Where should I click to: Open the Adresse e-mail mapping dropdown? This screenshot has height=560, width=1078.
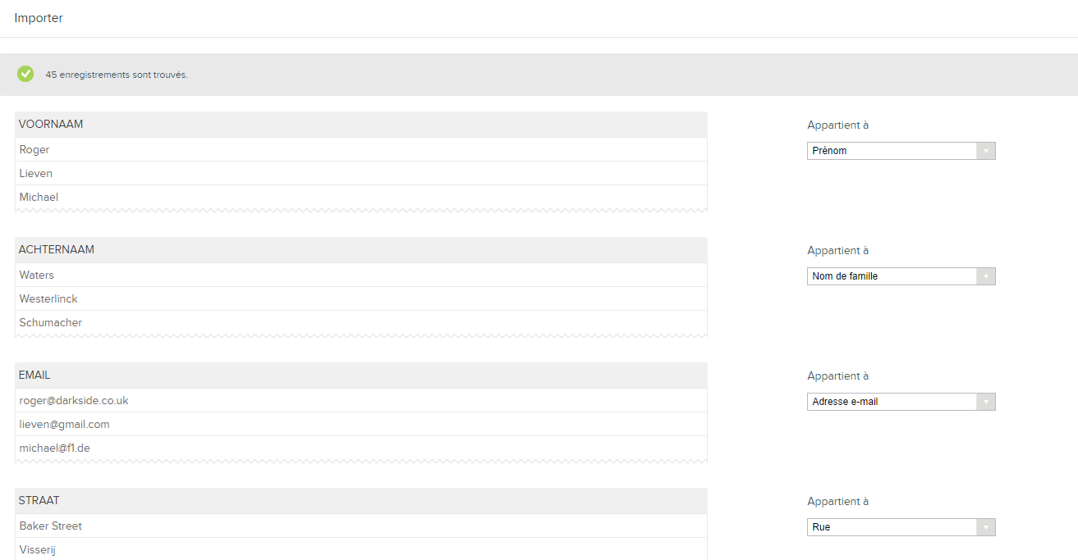[x=901, y=402]
